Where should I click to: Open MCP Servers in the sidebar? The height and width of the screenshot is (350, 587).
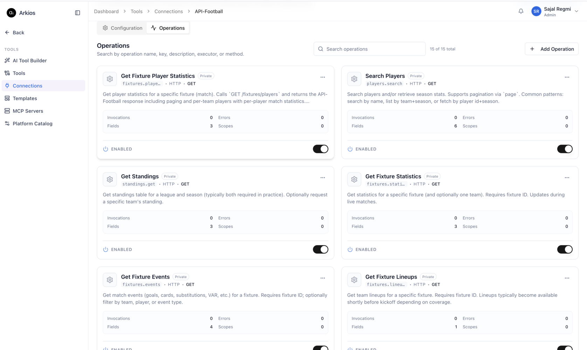[43, 111]
